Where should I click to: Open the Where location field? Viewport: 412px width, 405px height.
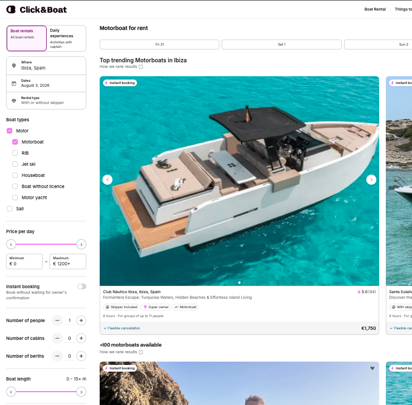[46, 66]
